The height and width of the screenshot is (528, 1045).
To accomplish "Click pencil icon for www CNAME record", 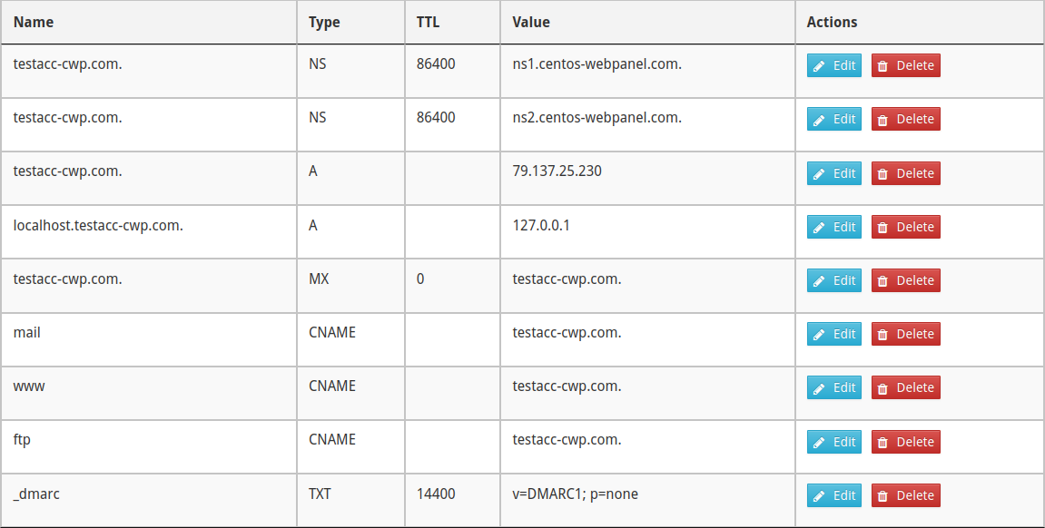I will click(819, 388).
